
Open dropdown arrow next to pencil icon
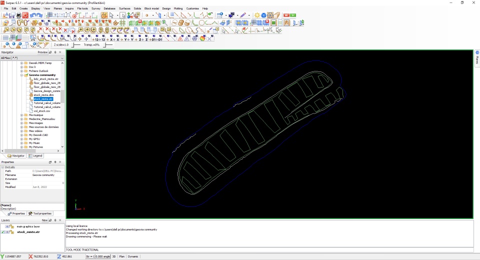pyautogui.click(x=249, y=15)
